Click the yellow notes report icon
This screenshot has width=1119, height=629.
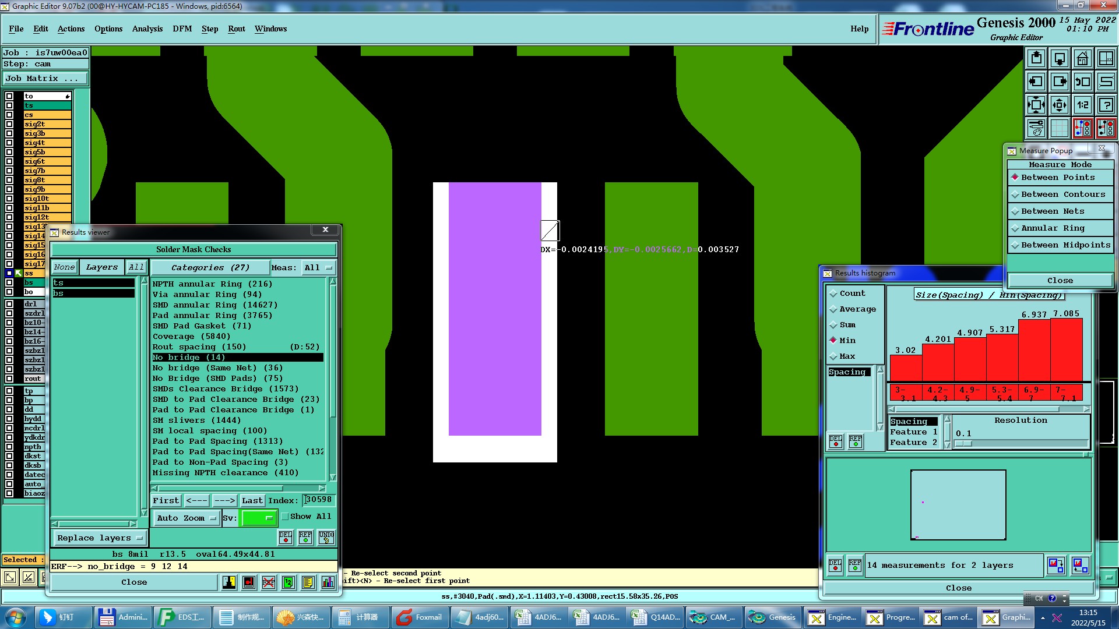coord(308,582)
